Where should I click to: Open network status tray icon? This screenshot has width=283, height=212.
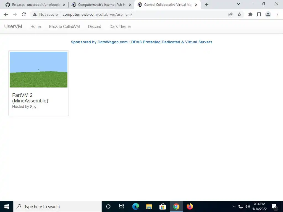(241, 206)
